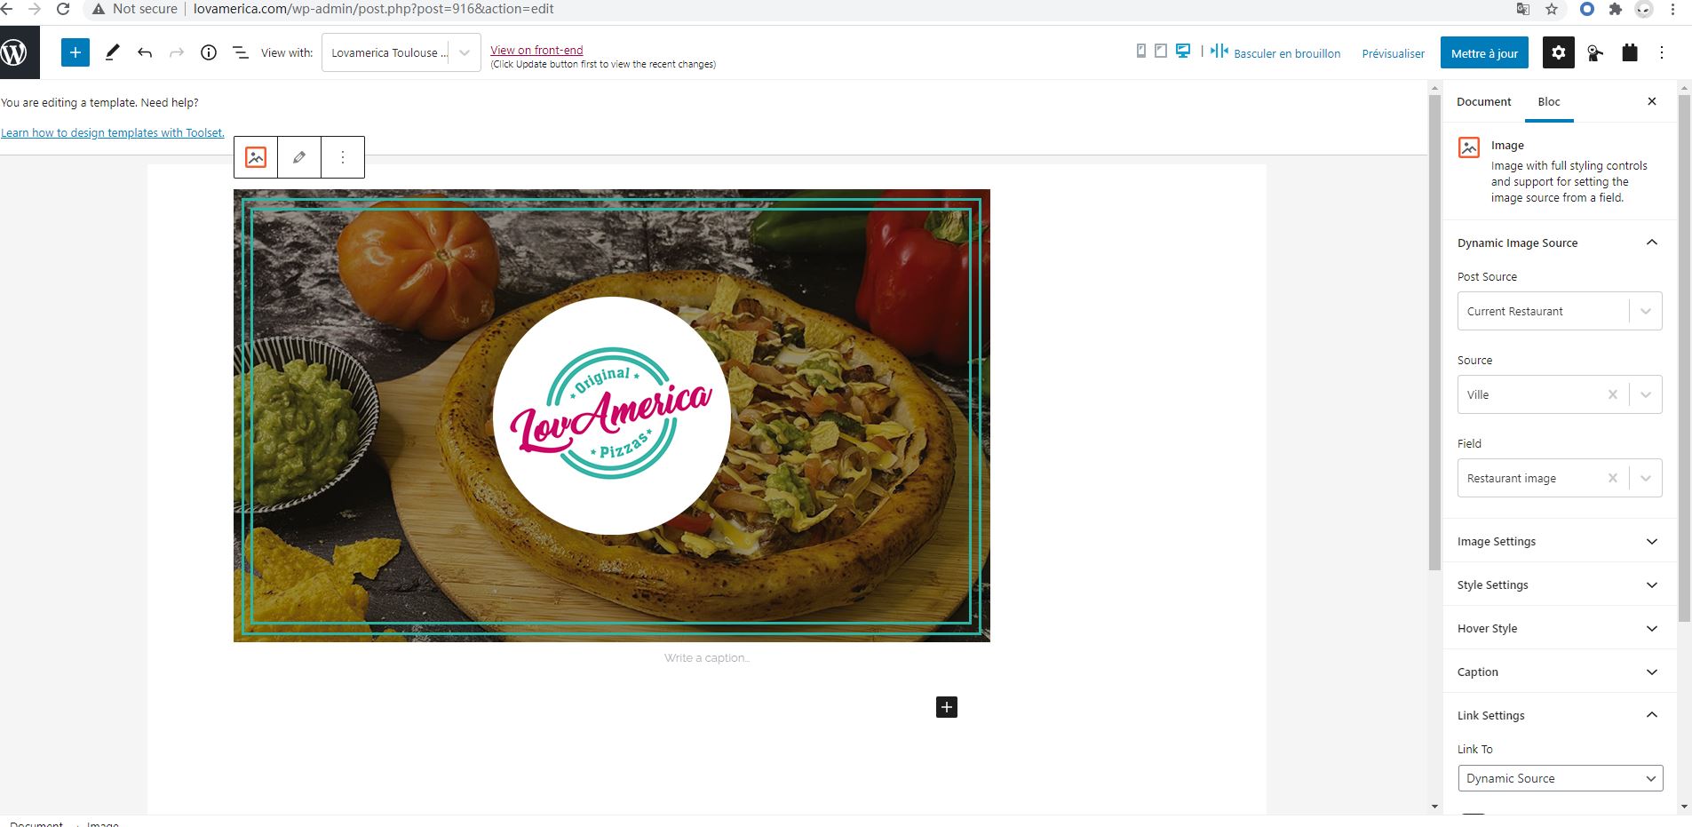Click the editor vertical scrollbar
1692x827 pixels.
[x=1434, y=333]
